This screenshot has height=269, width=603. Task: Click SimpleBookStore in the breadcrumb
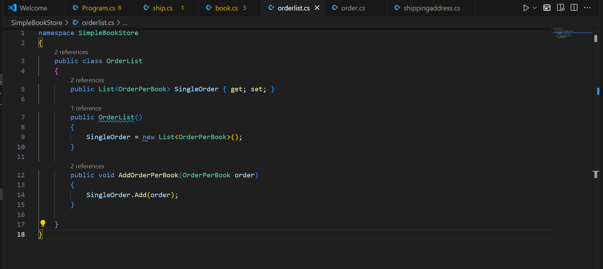[x=36, y=22]
